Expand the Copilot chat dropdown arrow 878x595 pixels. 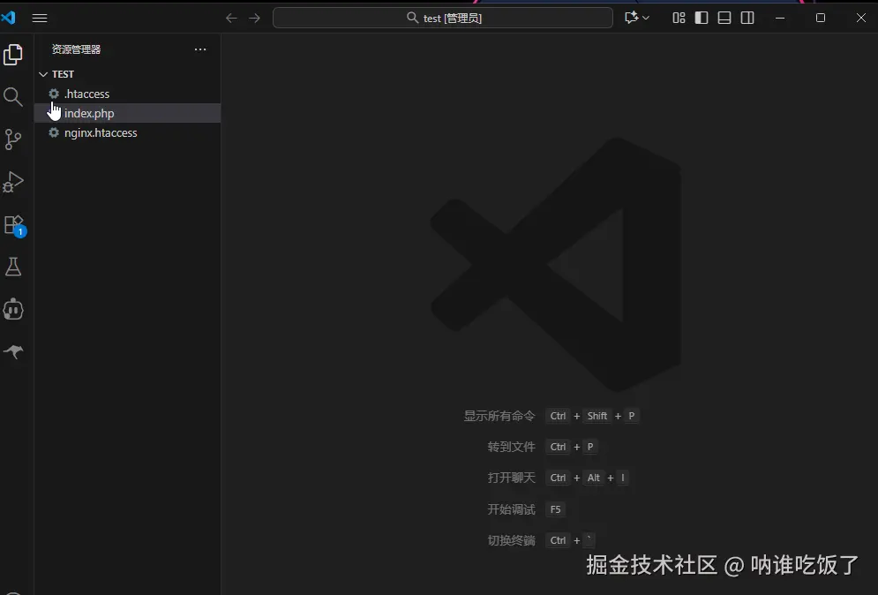646,18
